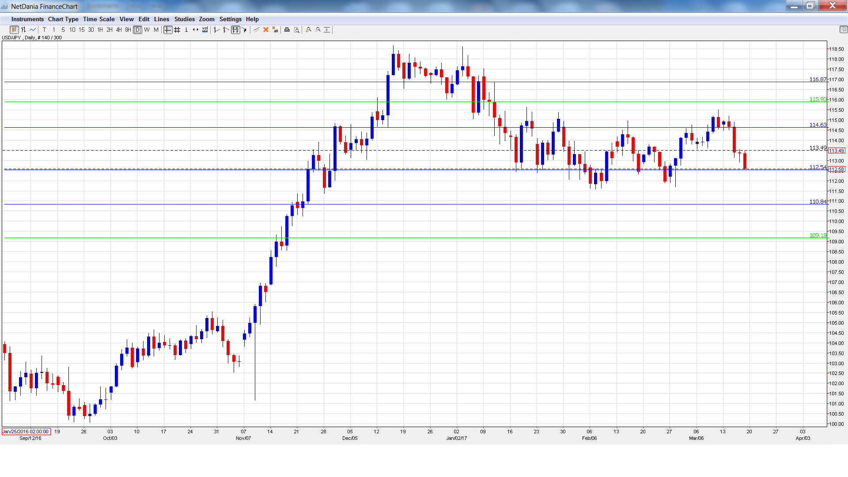Screen dimensions: 848x477
Task: Select the candlestick chart type icon
Action: coord(14,30)
